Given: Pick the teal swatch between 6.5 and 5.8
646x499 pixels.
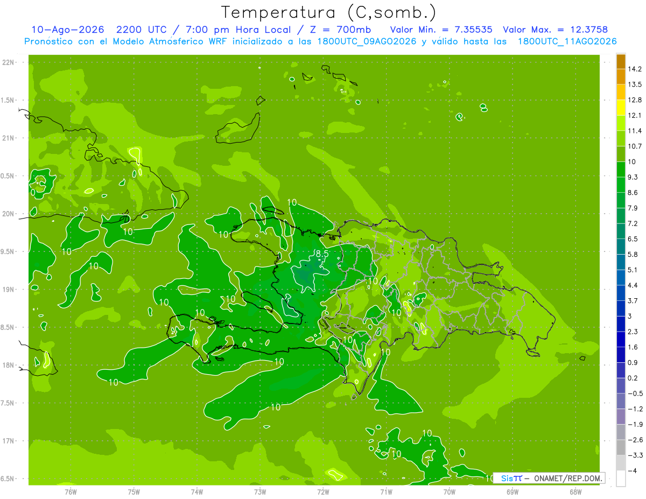Looking at the screenshot, I should tap(621, 247).
